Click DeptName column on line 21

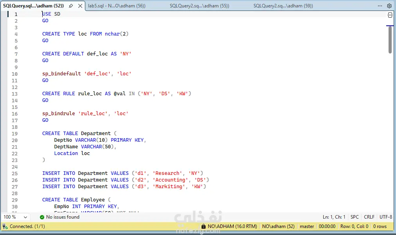tap(66, 147)
